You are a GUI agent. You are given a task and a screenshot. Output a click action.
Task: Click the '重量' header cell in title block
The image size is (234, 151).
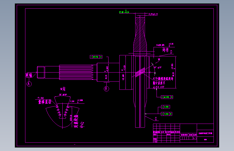(191, 135)
